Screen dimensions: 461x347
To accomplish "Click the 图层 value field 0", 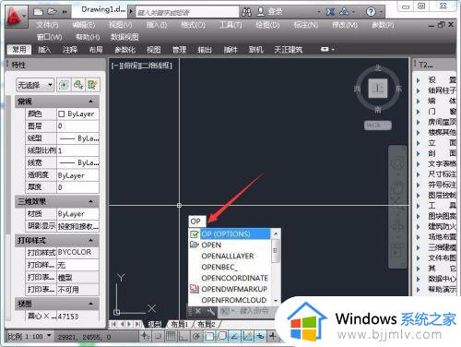I will (77, 126).
